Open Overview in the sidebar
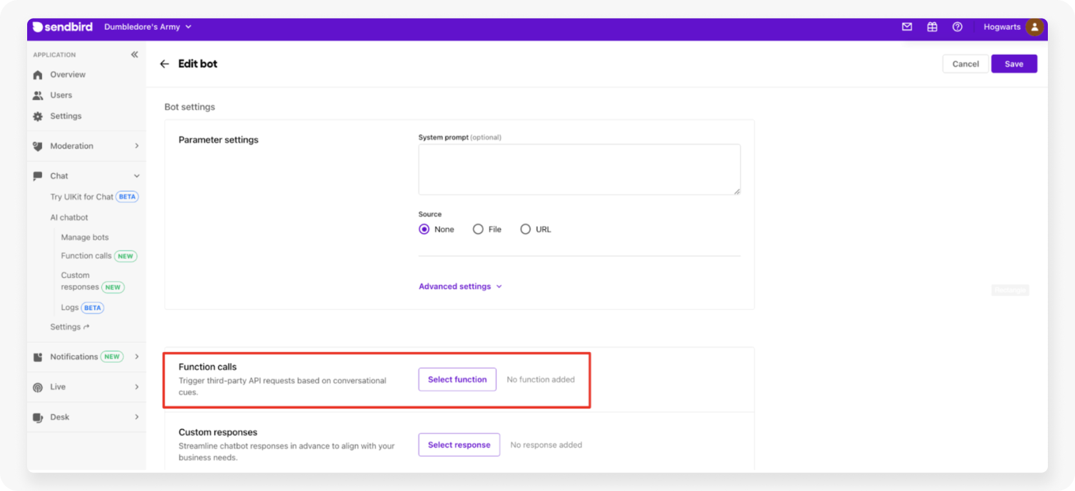This screenshot has height=491, width=1075. click(x=68, y=75)
